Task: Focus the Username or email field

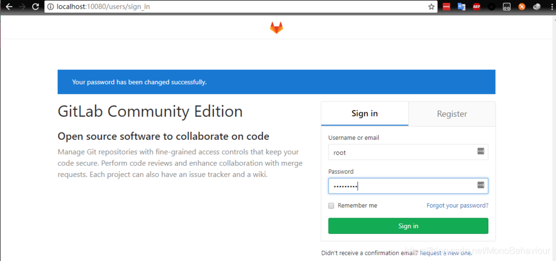Action: tap(408, 152)
